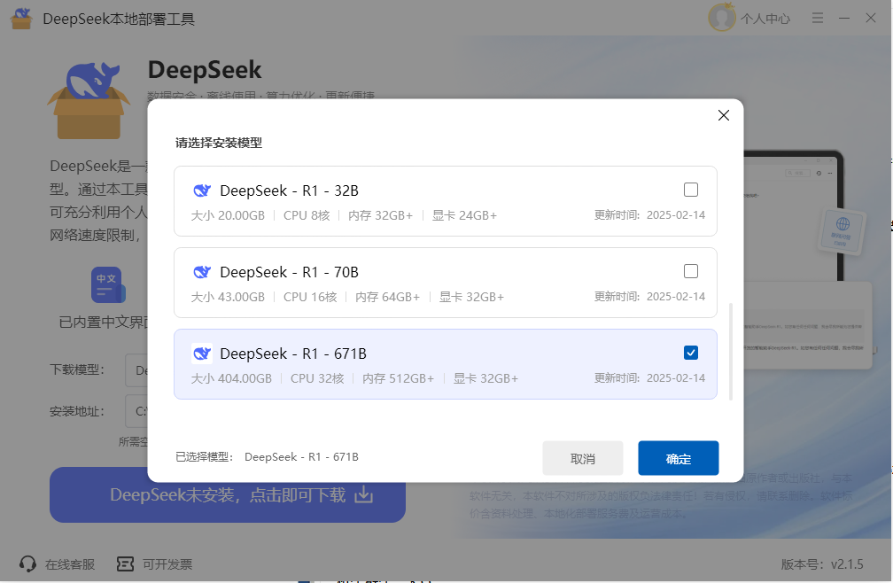Click the globe card icon in preview

point(843,231)
